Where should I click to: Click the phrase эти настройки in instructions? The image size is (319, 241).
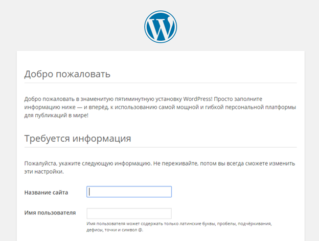coord(44,172)
